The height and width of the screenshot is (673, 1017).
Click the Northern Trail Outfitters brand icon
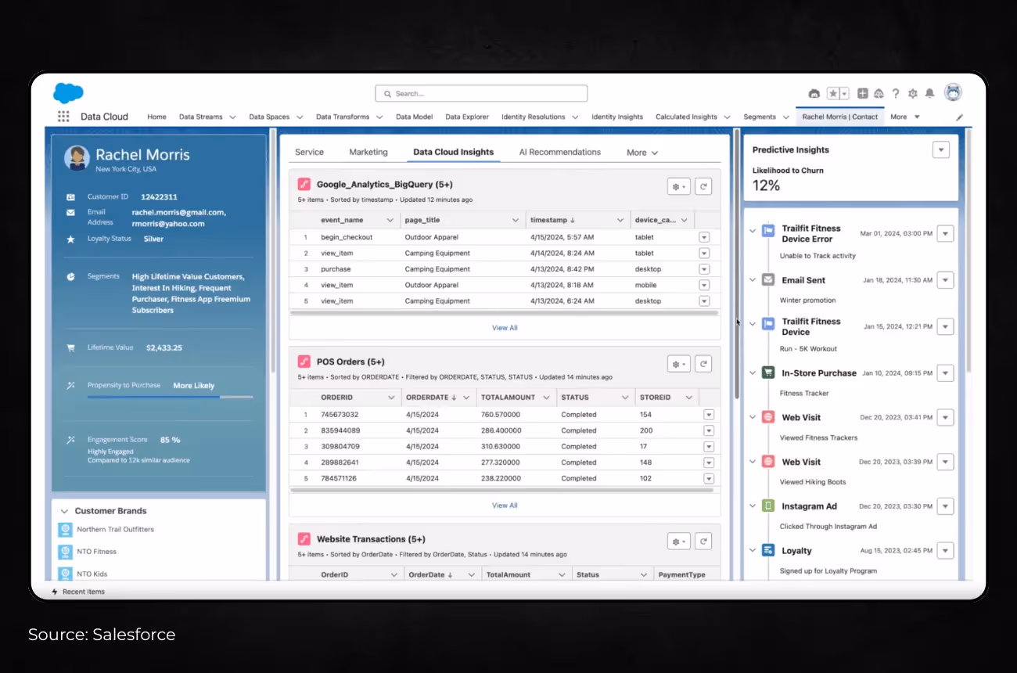pyautogui.click(x=66, y=530)
